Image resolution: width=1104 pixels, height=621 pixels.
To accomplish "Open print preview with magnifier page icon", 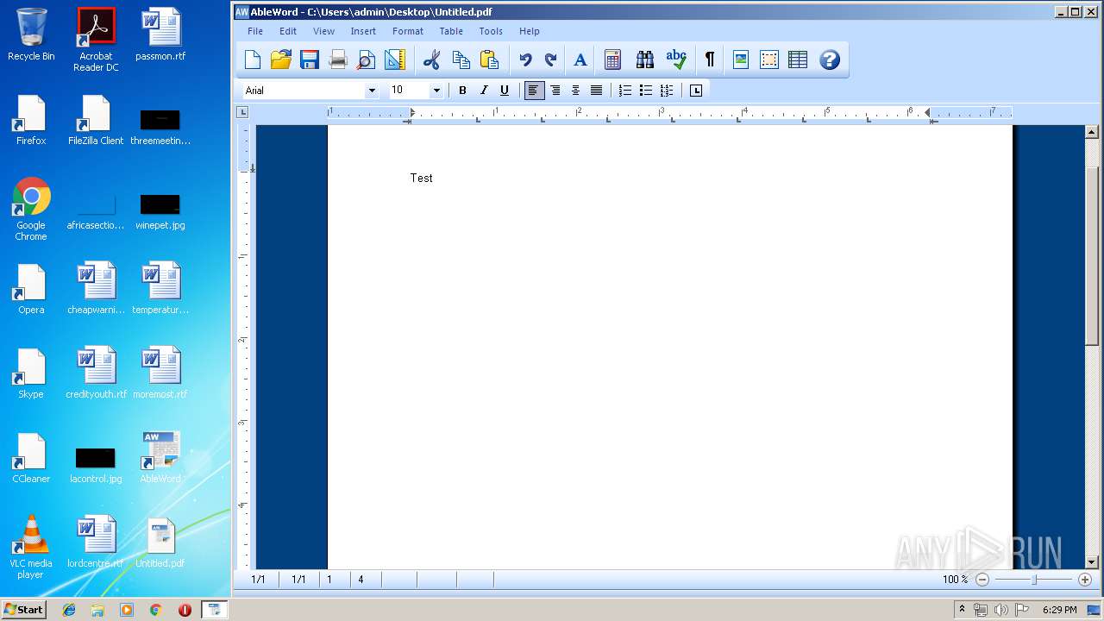I will 367,60.
